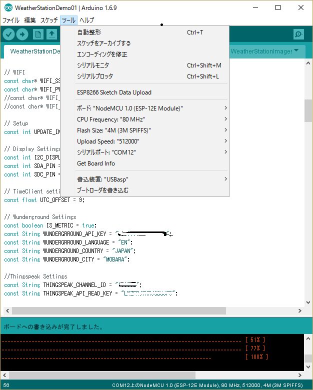Click the Open sketch arrow-up icon
The image size is (313, 390).
pyautogui.click(x=51, y=34)
